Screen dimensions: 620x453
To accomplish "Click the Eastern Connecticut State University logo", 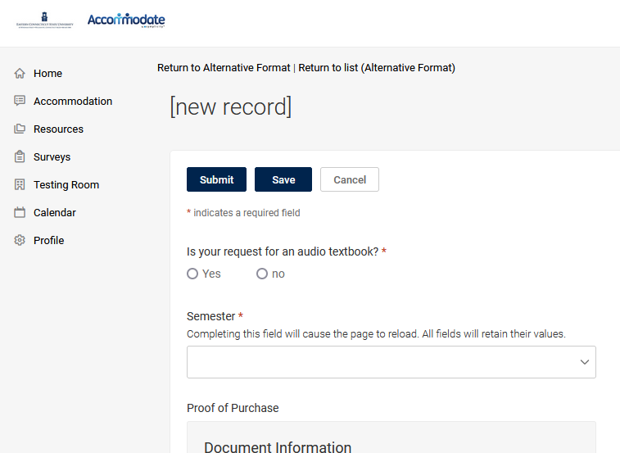I will (44, 20).
